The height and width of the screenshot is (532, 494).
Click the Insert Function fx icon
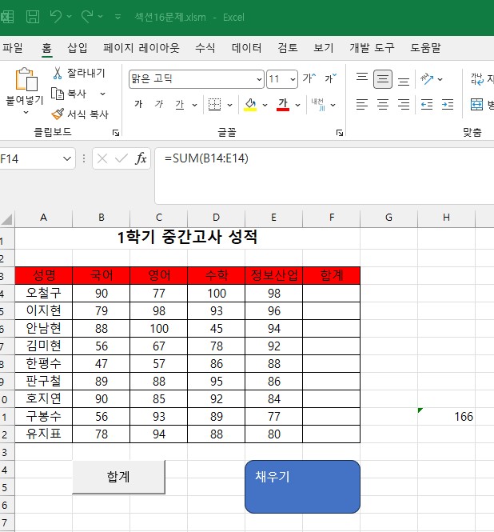141,158
